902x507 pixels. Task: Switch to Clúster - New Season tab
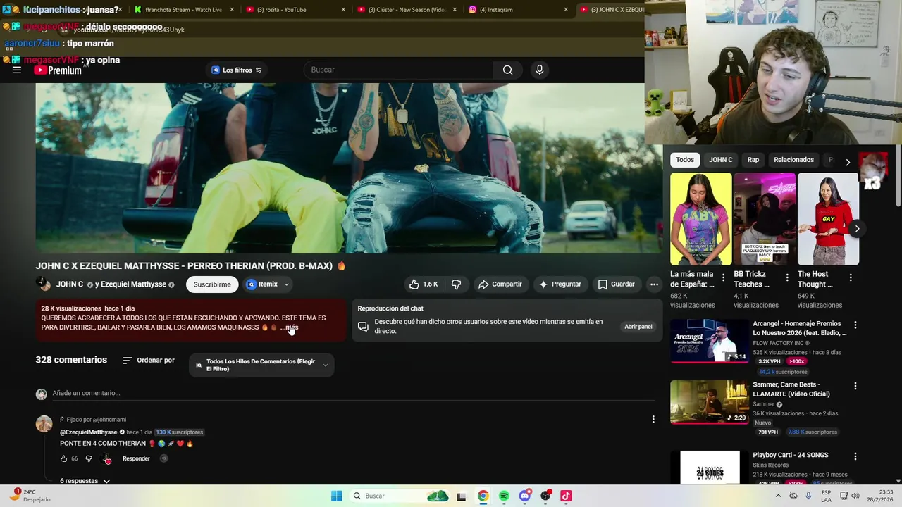407,10
